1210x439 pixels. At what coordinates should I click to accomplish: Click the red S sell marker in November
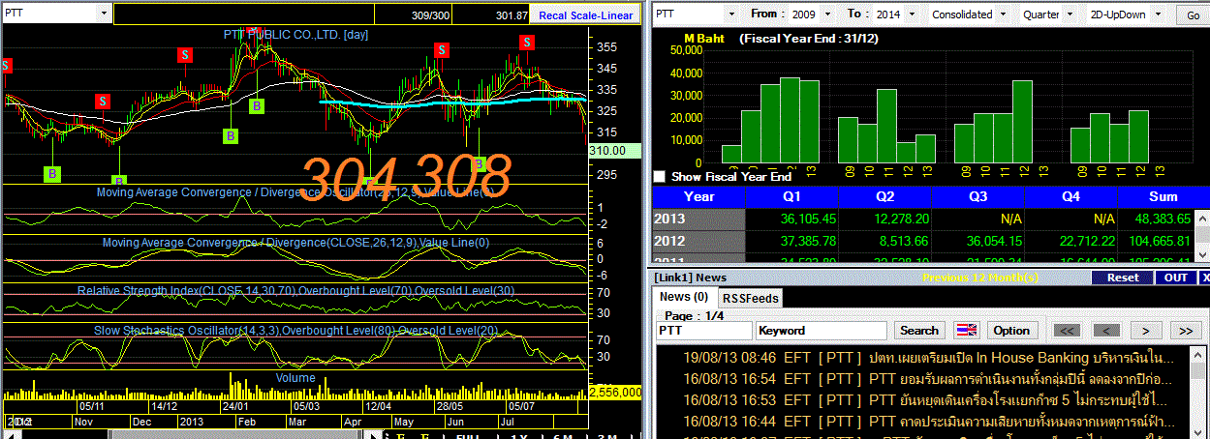(x=102, y=102)
